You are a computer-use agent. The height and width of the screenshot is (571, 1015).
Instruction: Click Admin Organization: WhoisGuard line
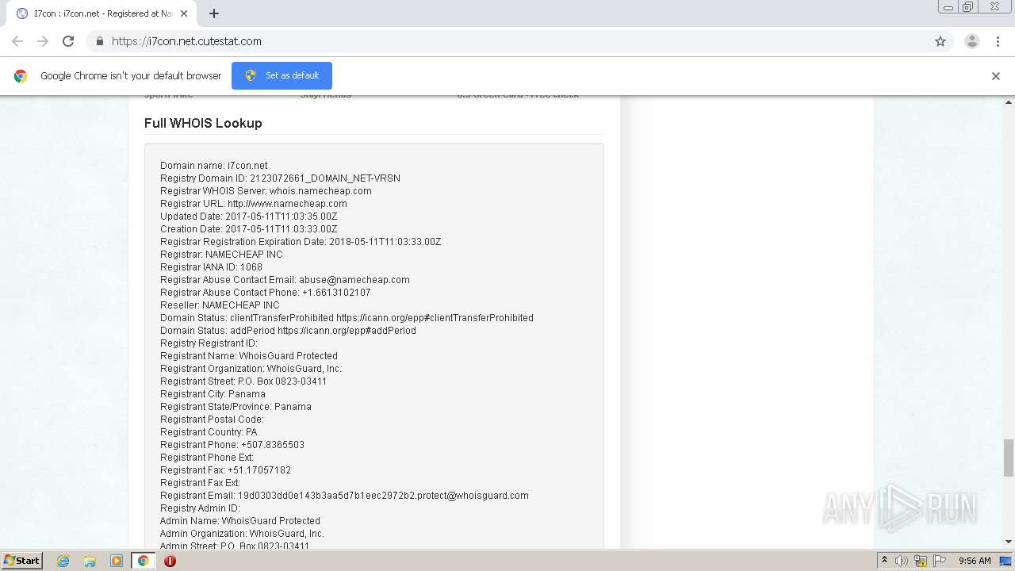click(x=242, y=534)
